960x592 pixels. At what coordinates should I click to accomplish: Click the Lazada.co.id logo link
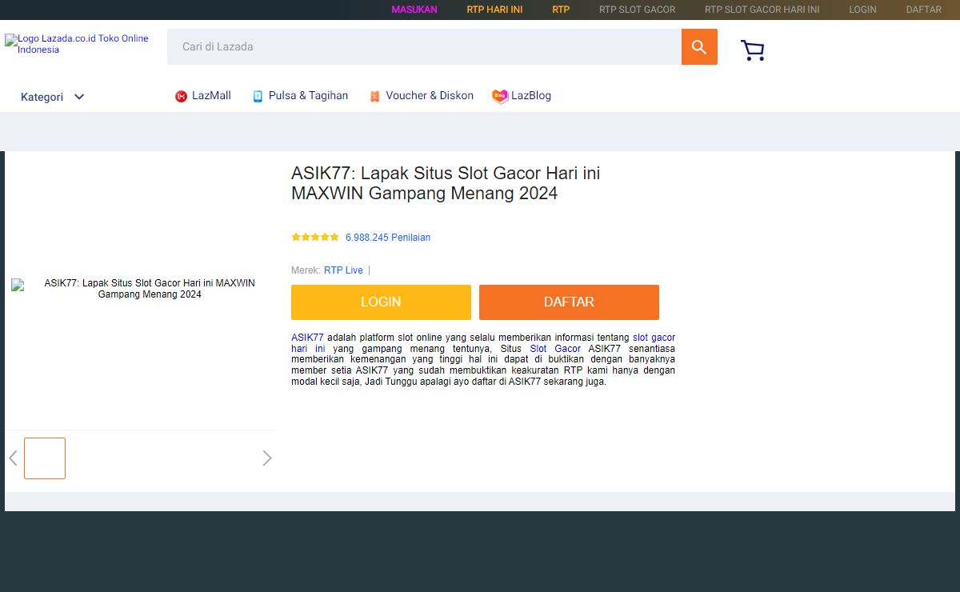[77, 44]
